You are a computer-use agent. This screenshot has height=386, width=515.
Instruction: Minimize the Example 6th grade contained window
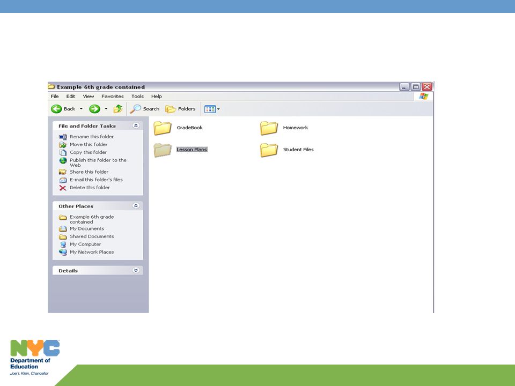(404, 87)
